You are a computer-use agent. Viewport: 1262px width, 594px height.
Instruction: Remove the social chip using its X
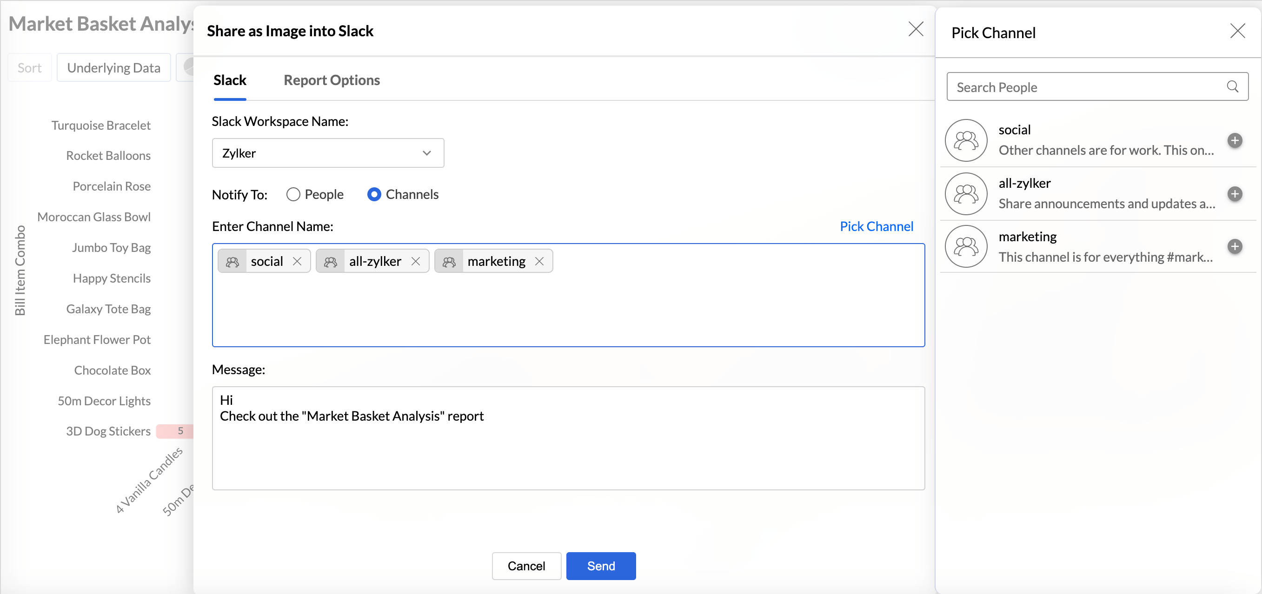point(297,261)
